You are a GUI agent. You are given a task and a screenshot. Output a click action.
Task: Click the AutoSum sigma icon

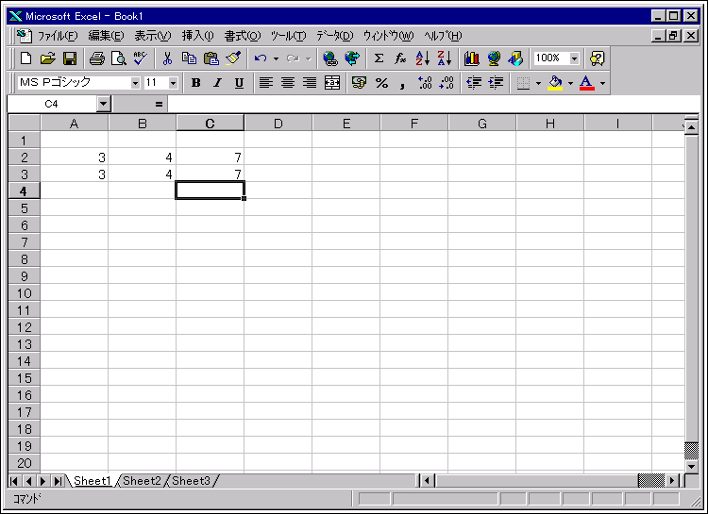coord(379,58)
